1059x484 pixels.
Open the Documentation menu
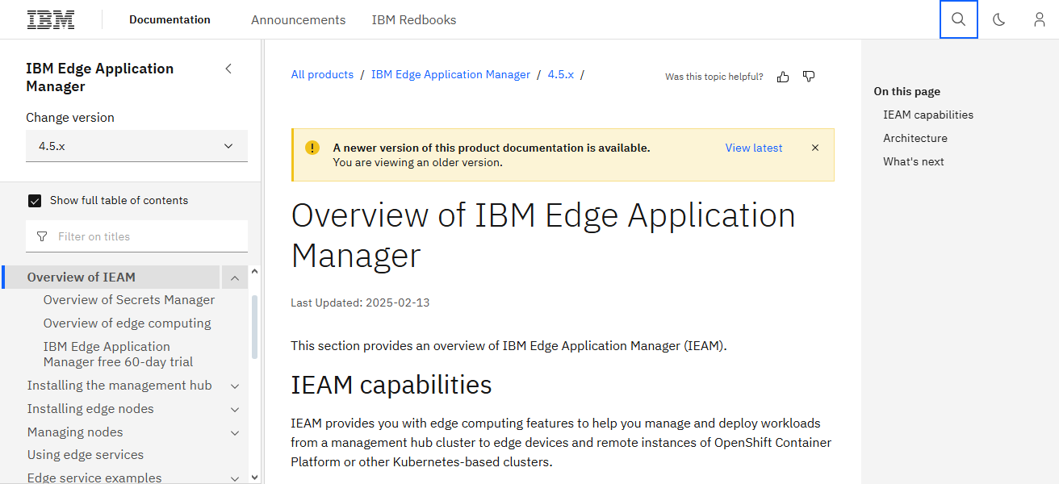170,19
